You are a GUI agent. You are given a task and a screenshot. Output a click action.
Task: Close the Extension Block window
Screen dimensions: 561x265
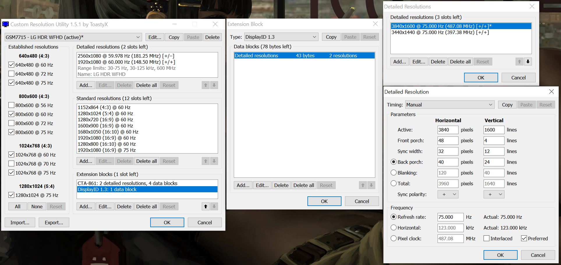tap(375, 24)
